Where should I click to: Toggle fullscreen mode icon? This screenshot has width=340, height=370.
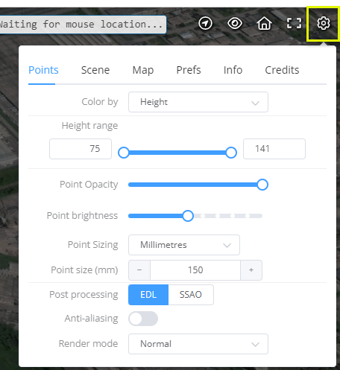(x=294, y=24)
